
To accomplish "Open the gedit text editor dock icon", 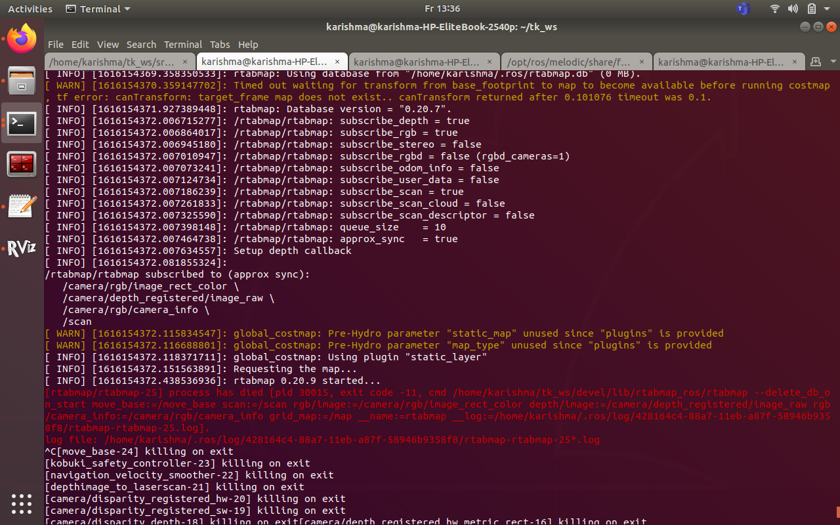I will tap(22, 207).
